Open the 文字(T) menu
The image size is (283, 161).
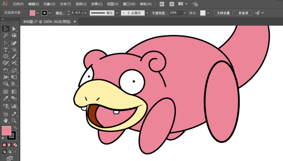coord(65,4)
